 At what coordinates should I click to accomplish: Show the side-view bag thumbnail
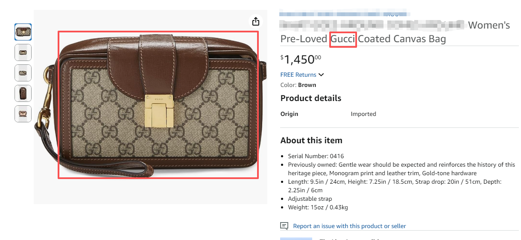[x=23, y=93]
